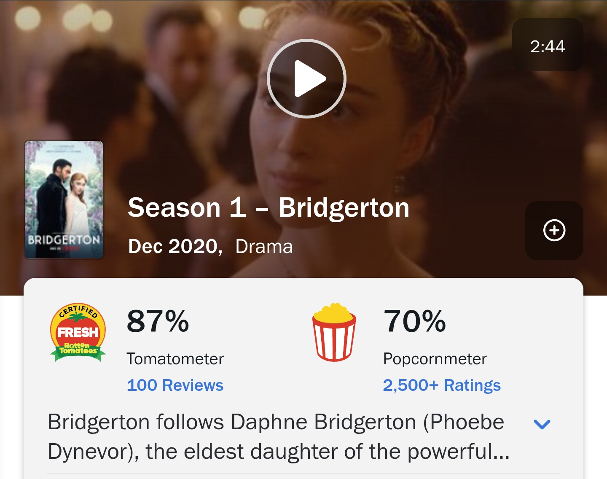This screenshot has width=607, height=479.
Task: Open the 2,500+ Ratings link
Action: coord(441,385)
